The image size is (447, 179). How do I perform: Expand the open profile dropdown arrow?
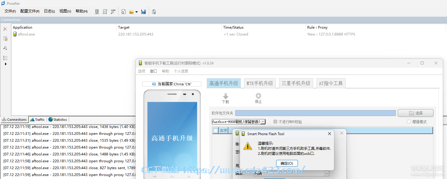(137, 12)
